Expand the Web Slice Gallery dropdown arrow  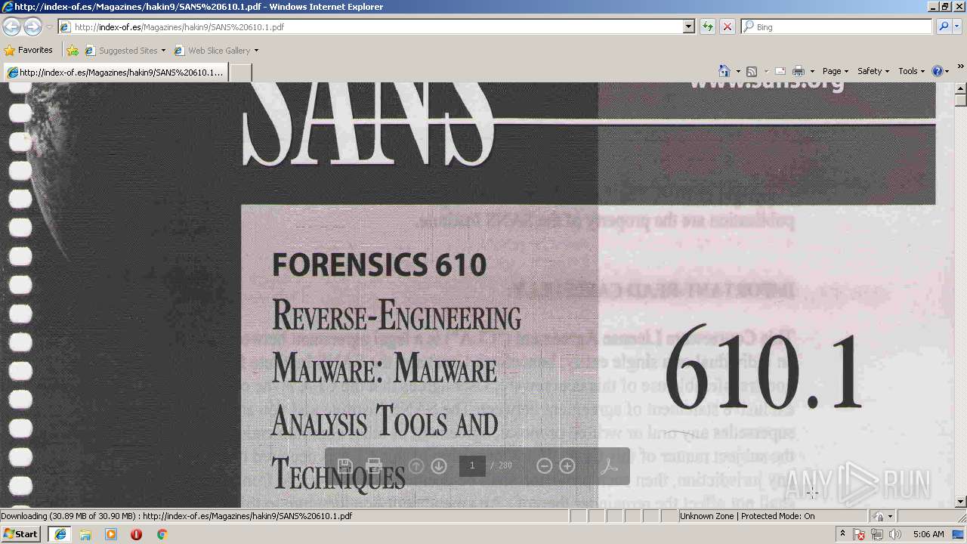point(256,51)
